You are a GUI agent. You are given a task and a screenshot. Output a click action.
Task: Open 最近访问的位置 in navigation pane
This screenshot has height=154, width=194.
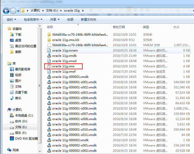click(26, 46)
